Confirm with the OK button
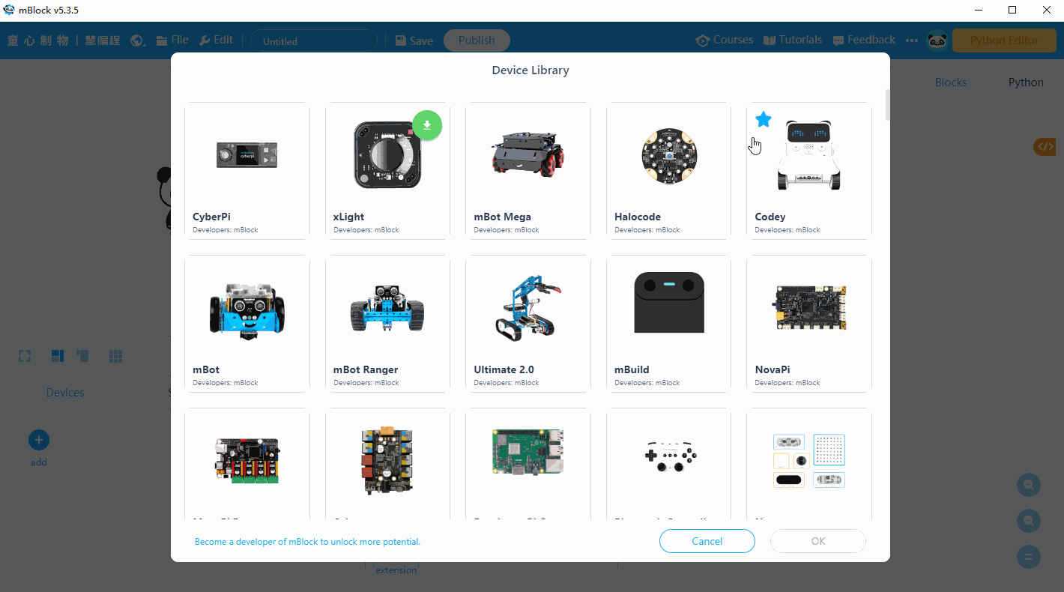Image resolution: width=1064 pixels, height=592 pixels. [817, 541]
